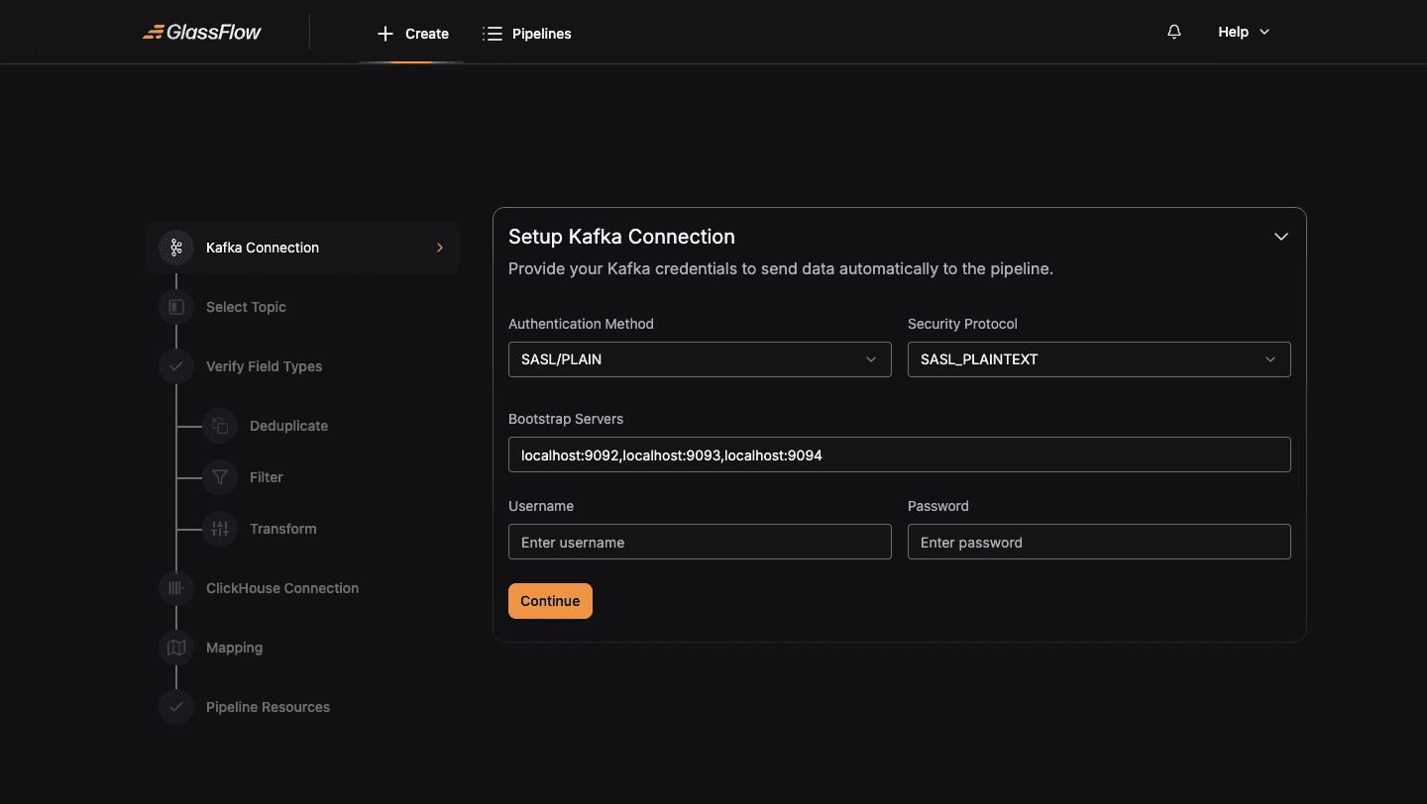Click the Verify Field Types checkmark icon
This screenshot has height=804, width=1427.
(176, 366)
